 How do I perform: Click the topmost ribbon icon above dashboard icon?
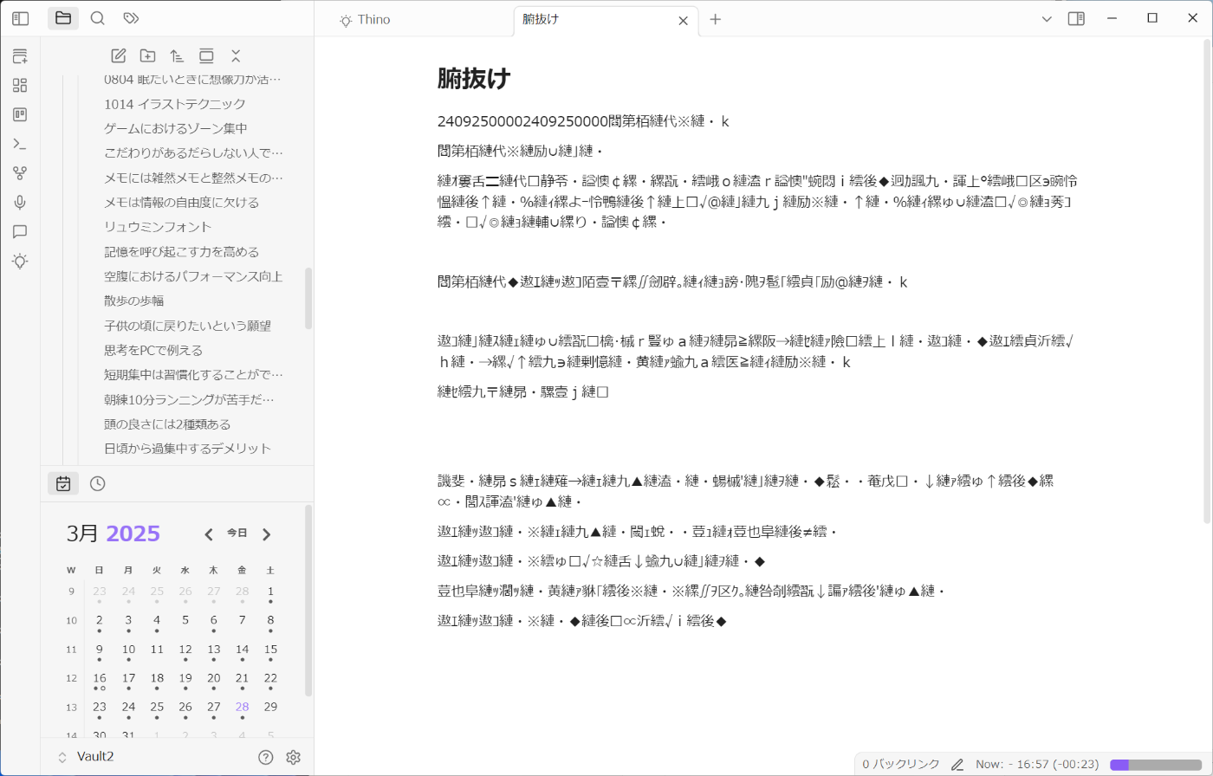(20, 57)
